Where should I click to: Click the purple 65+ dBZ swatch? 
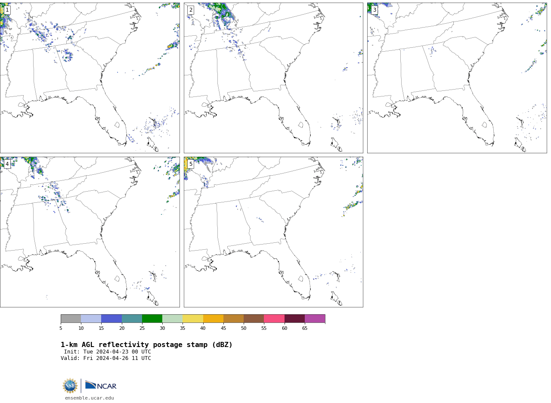click(x=315, y=319)
